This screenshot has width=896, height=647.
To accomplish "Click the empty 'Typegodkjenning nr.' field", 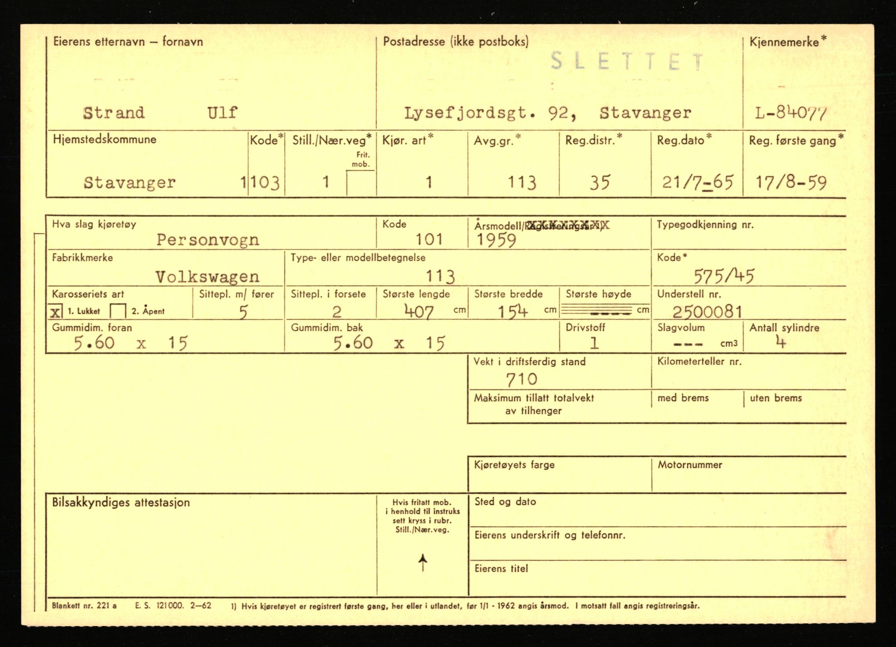I will (x=749, y=233).
